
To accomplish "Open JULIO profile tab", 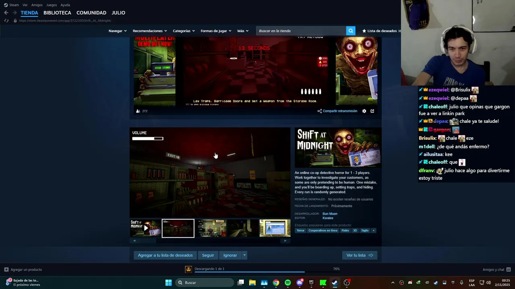I will coord(118,13).
